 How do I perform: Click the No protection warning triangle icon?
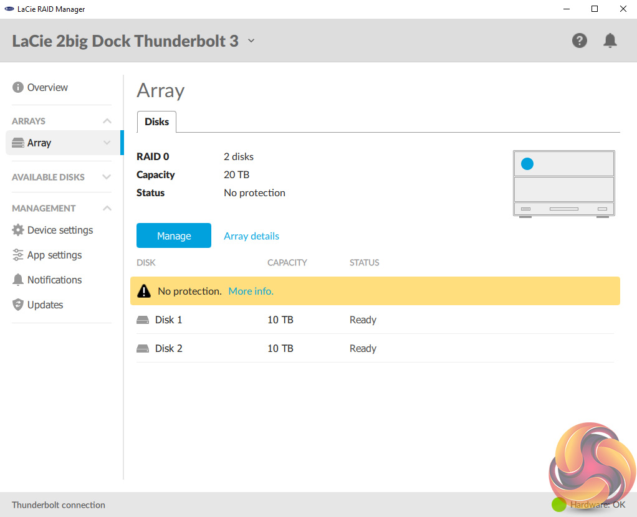[x=144, y=291]
